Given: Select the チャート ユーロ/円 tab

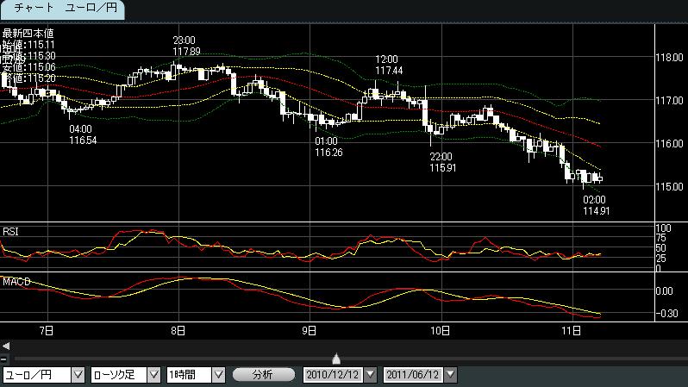Looking at the screenshot, I should [x=62, y=9].
